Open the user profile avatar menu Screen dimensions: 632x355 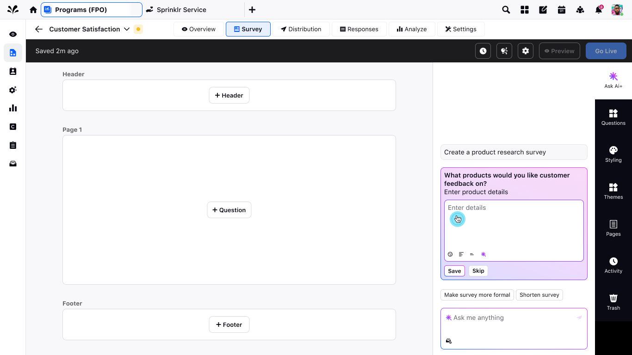617,10
